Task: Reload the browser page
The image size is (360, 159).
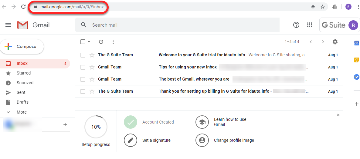Action: [23, 7]
